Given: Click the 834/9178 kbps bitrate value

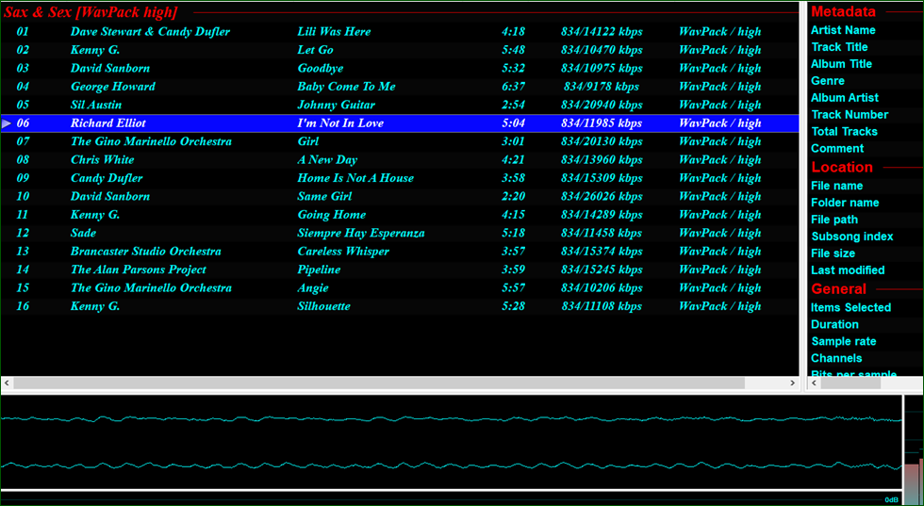Looking at the screenshot, I should tap(602, 87).
